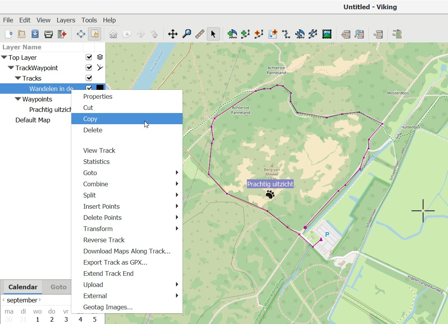Click Export Track as GPX... entry

[x=115, y=262]
